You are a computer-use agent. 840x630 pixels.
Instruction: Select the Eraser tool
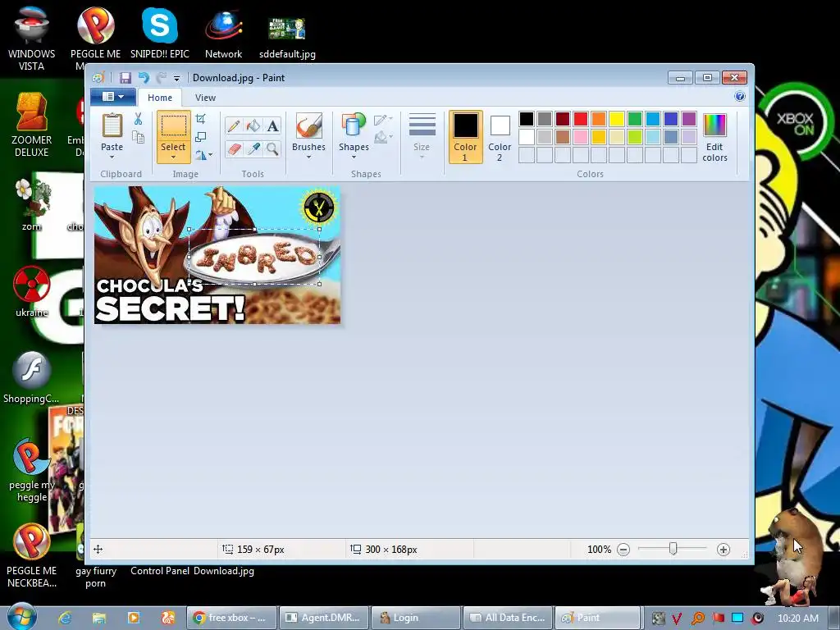[x=234, y=148]
